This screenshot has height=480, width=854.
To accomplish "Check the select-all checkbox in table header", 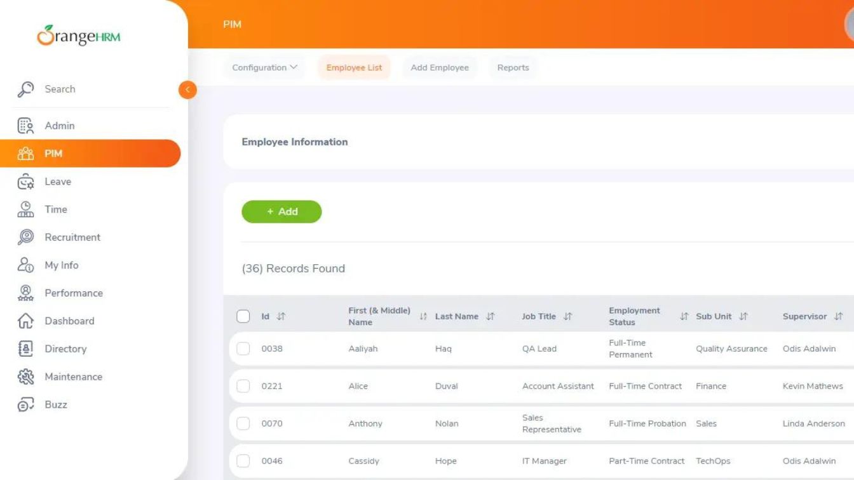I will pyautogui.click(x=243, y=316).
